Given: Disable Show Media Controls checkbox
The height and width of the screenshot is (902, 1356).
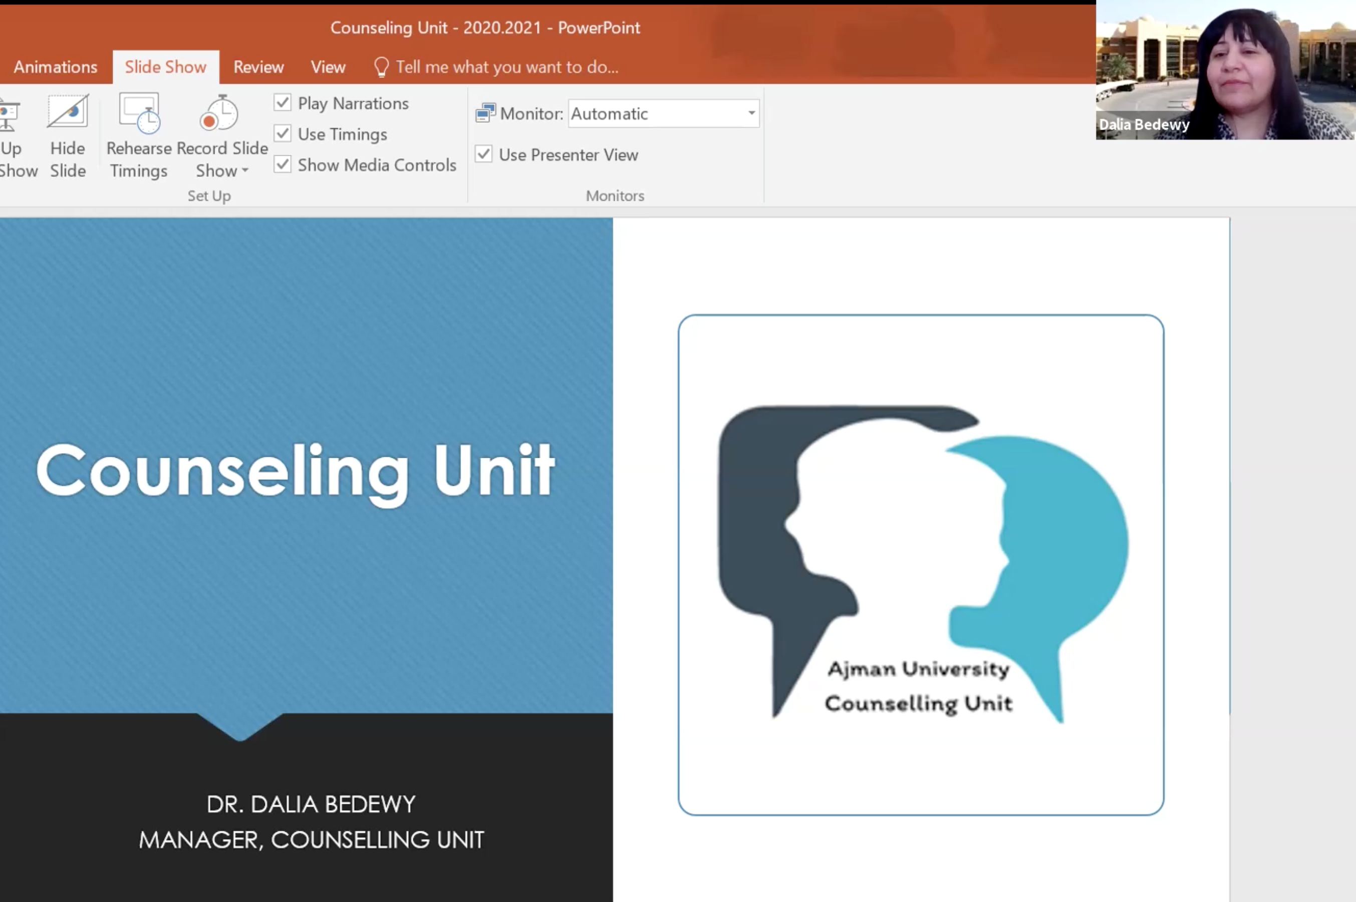Looking at the screenshot, I should coord(283,164).
